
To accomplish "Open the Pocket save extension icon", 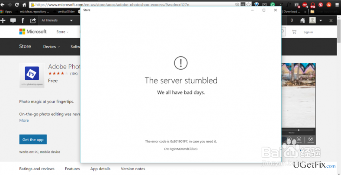I will click(x=264, y=5).
